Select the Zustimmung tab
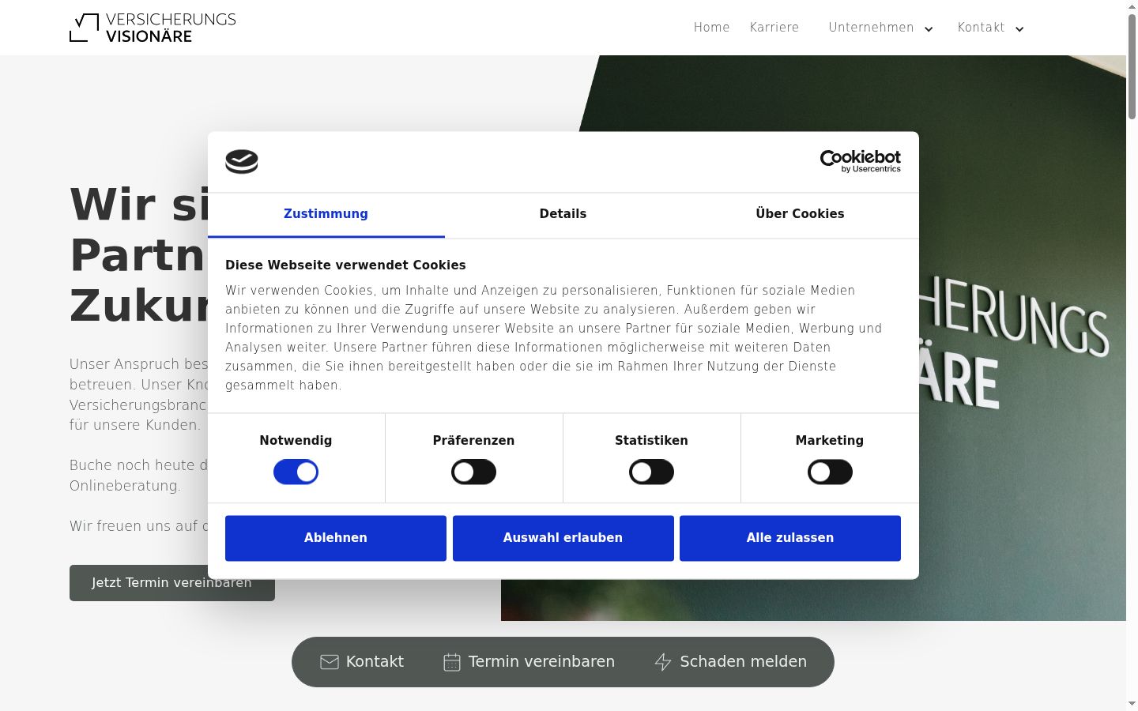 (326, 215)
